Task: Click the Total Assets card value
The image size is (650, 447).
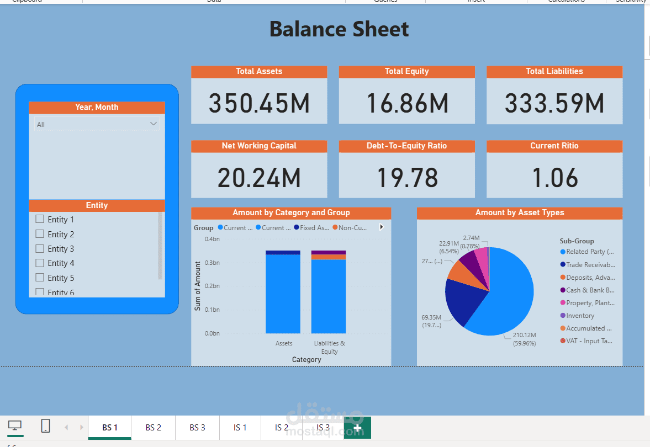Action: [x=259, y=103]
